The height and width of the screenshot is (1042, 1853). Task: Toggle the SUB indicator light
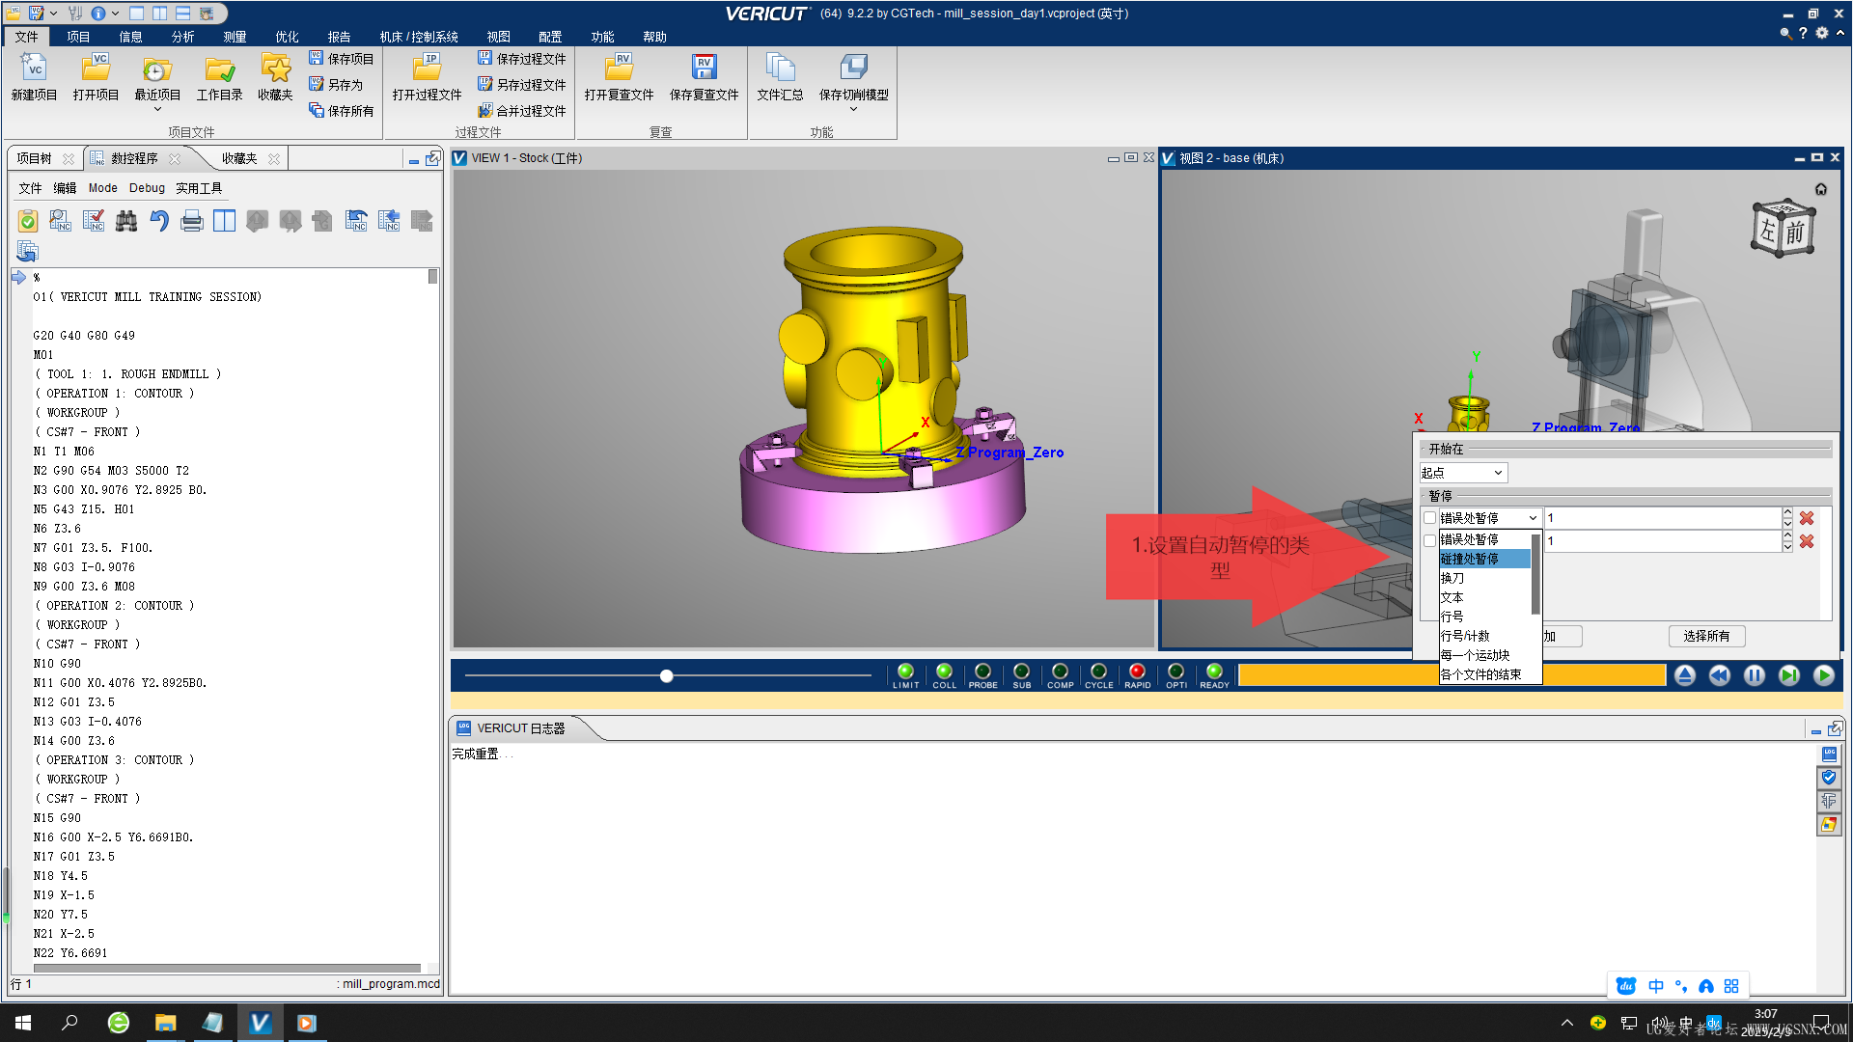1021,674
